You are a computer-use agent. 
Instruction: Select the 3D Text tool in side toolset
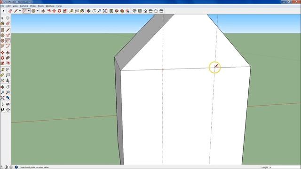[x=8, y=80]
